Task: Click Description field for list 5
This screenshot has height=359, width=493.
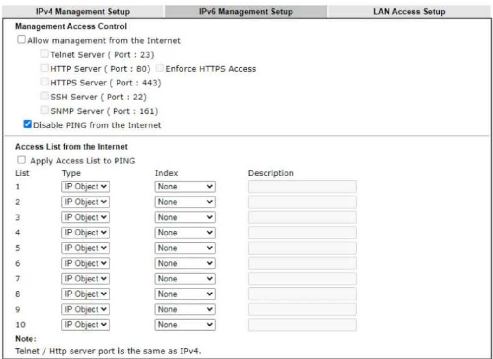Action: (x=302, y=248)
